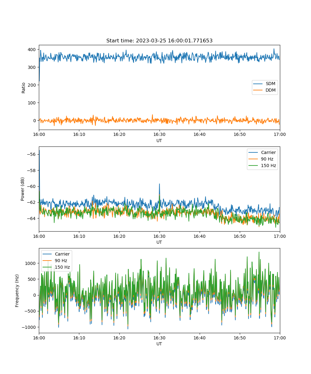The height and width of the screenshot is (374, 311).
Task: Select the 150 Hz label in the Frequency legend
Action: (62, 267)
